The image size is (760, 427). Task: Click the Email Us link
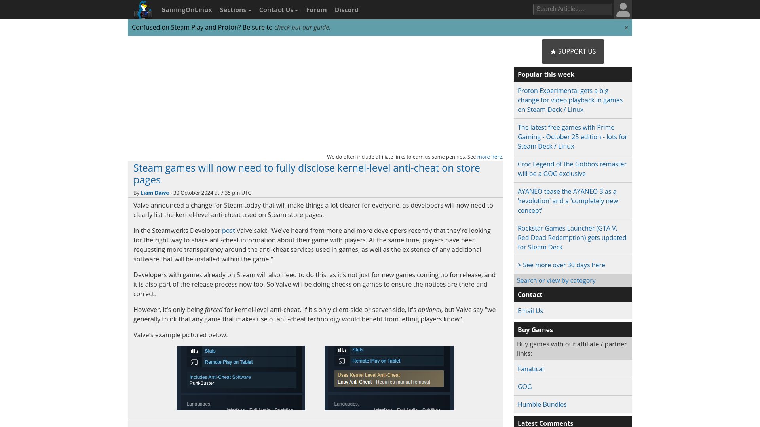[x=530, y=311]
